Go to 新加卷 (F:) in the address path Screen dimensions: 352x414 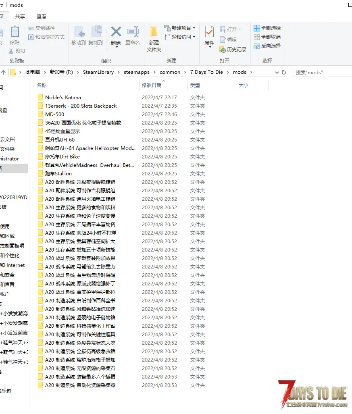point(61,72)
